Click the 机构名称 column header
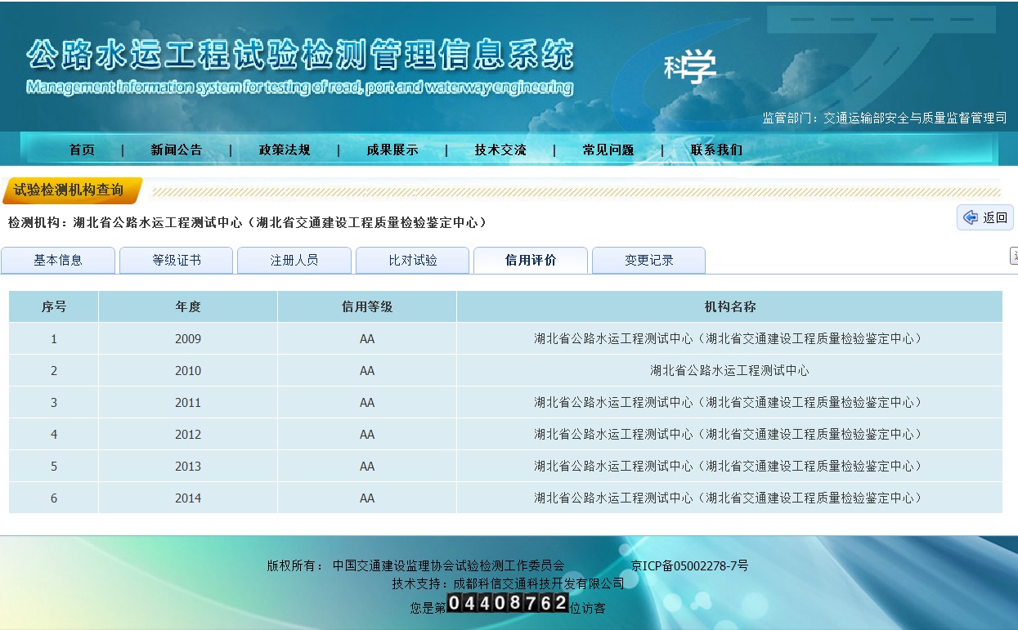Viewport: 1018px width, 630px height. (729, 307)
